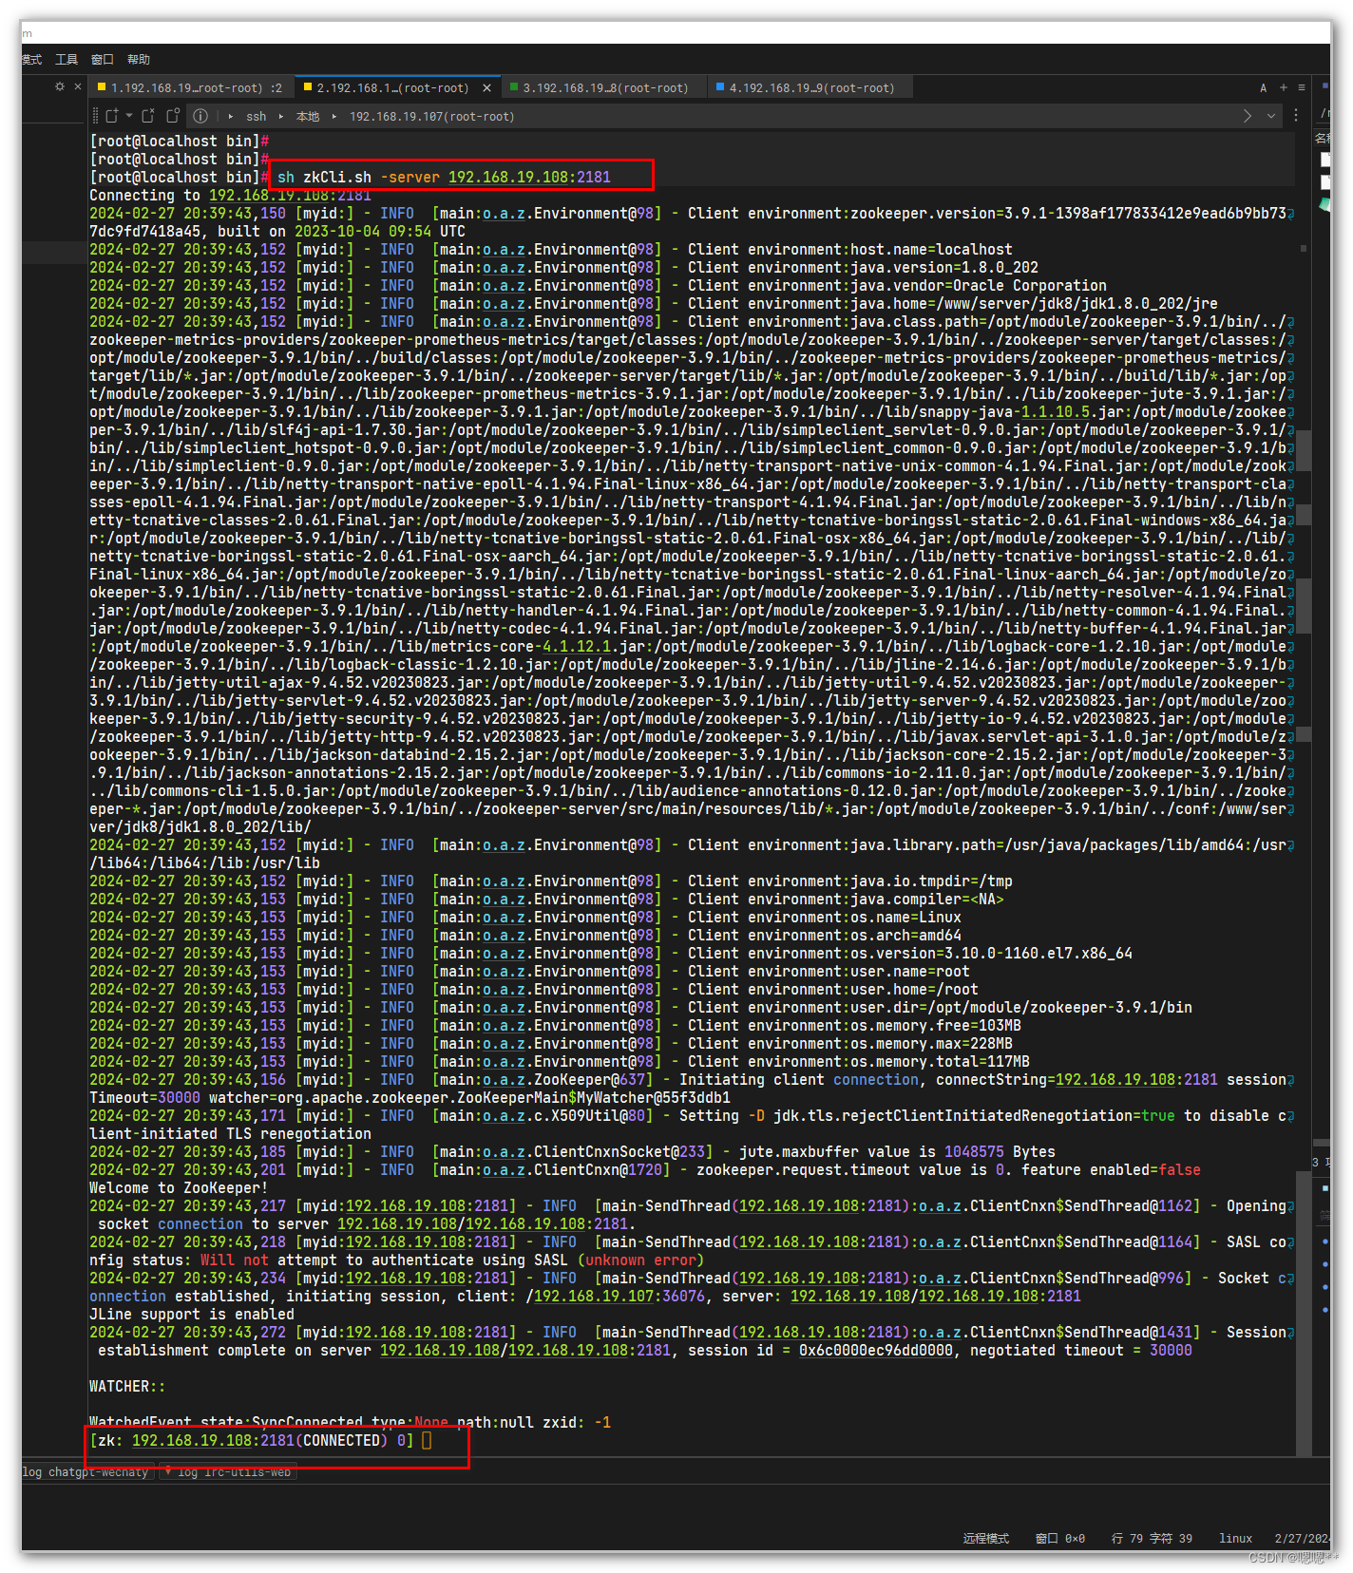
Task: Click the reconnect session icon in toolbar
Action: tap(173, 116)
